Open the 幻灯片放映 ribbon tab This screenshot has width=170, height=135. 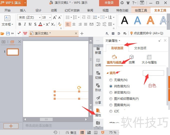tap(72, 10)
